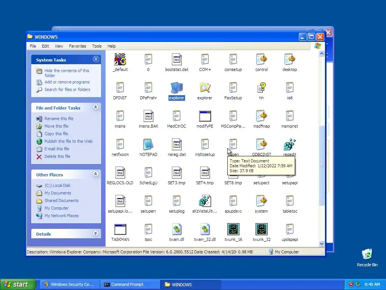Select the setuplog text file
Viewport: 386px width, 290px height.
[176, 204]
